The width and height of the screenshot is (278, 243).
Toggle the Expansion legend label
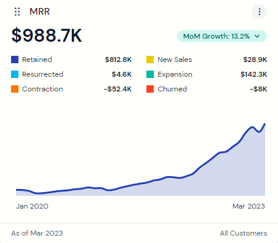pos(175,74)
